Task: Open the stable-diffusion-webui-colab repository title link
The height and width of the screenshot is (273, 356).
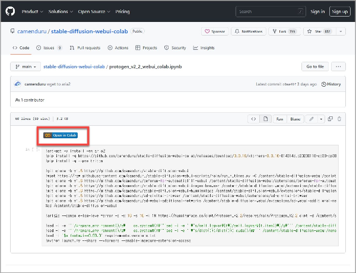Action: click(90, 31)
